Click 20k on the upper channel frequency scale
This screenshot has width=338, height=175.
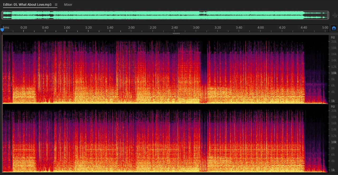pos(334,42)
